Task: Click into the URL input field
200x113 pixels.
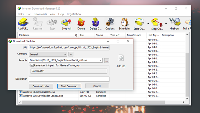Action: tap(69, 48)
